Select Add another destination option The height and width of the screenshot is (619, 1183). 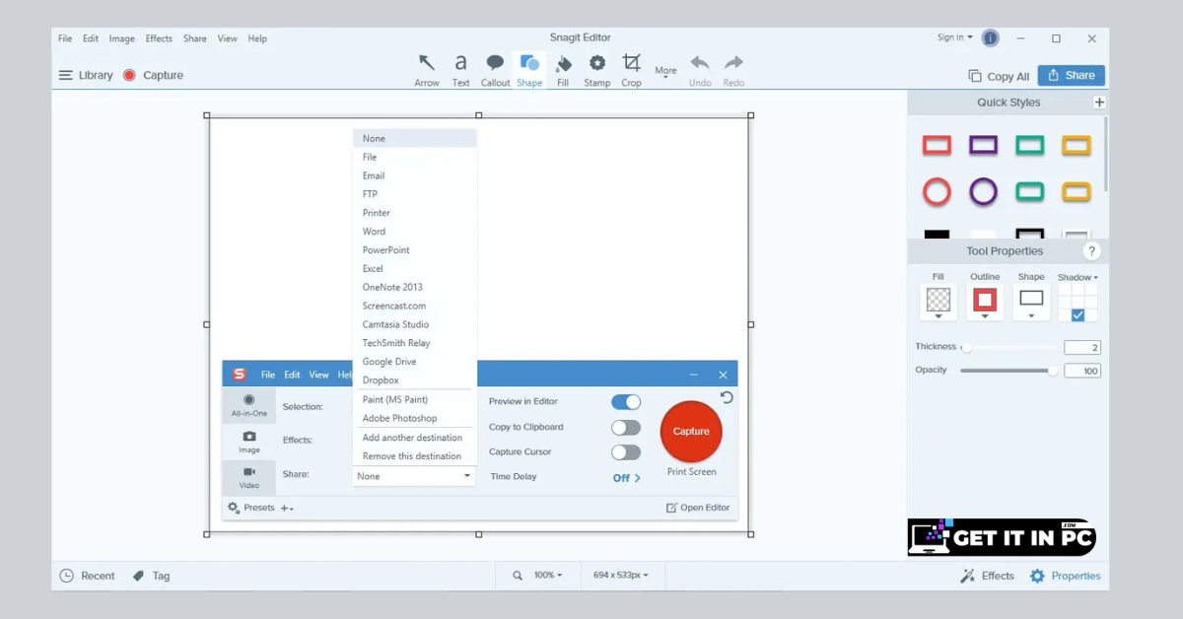click(x=414, y=438)
